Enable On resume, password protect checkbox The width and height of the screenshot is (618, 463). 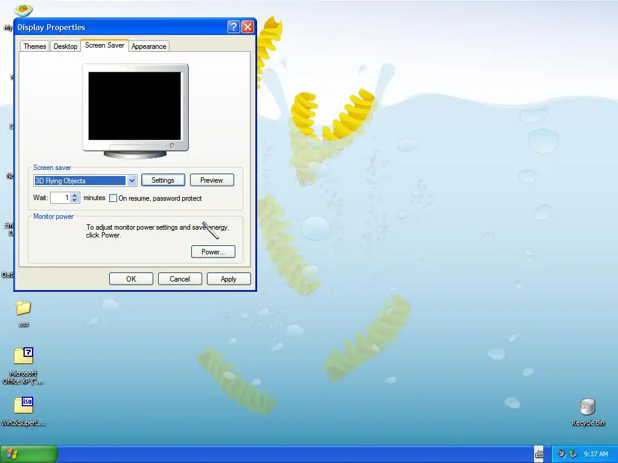click(113, 198)
